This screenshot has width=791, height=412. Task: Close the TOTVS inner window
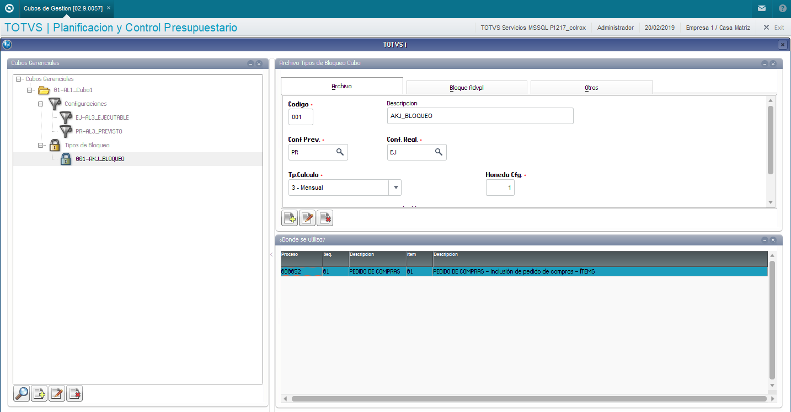tap(783, 45)
